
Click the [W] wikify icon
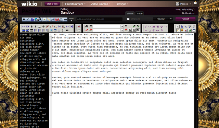79,26
